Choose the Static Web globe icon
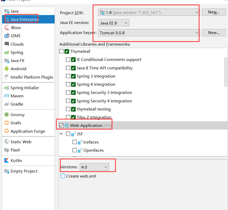This screenshot has height=210, width=228. pos(7,142)
